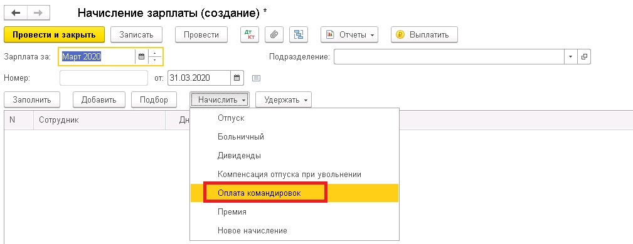This screenshot has width=633, height=244.
Task: Open calendar next to date 31.03.2020
Action: tap(237, 78)
